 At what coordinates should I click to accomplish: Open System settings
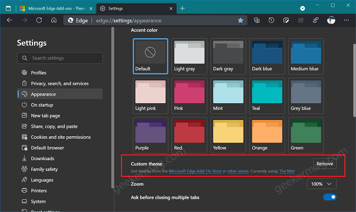[60, 201]
